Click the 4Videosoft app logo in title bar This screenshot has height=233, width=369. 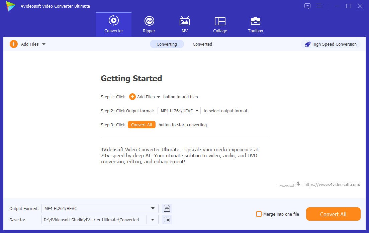coord(11,6)
